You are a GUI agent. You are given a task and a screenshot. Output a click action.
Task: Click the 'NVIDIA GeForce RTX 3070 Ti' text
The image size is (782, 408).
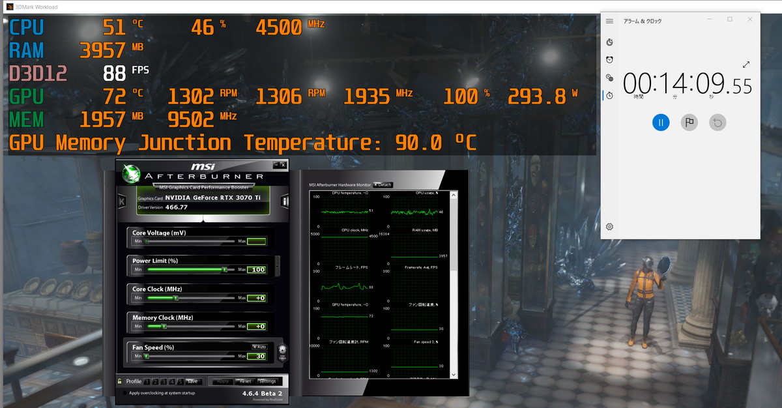coord(213,197)
